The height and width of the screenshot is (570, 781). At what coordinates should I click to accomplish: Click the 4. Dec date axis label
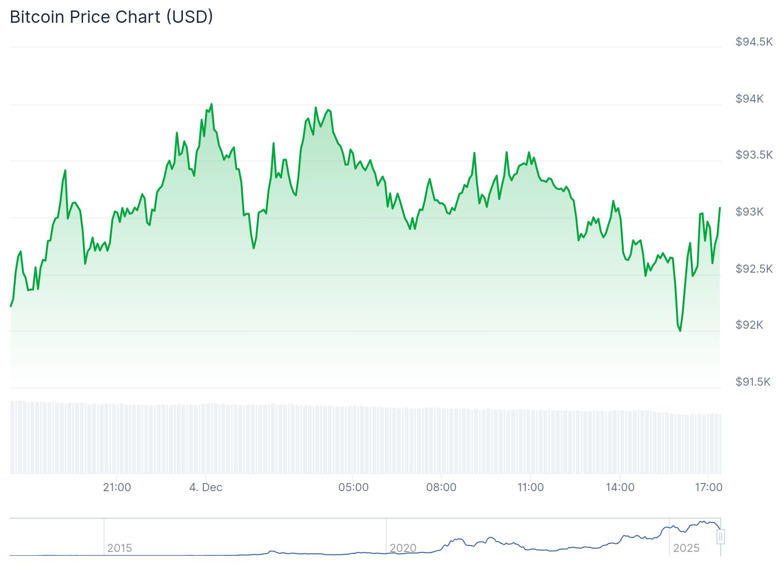206,487
